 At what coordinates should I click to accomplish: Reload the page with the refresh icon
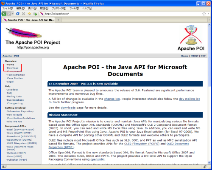[x=18, y=14]
